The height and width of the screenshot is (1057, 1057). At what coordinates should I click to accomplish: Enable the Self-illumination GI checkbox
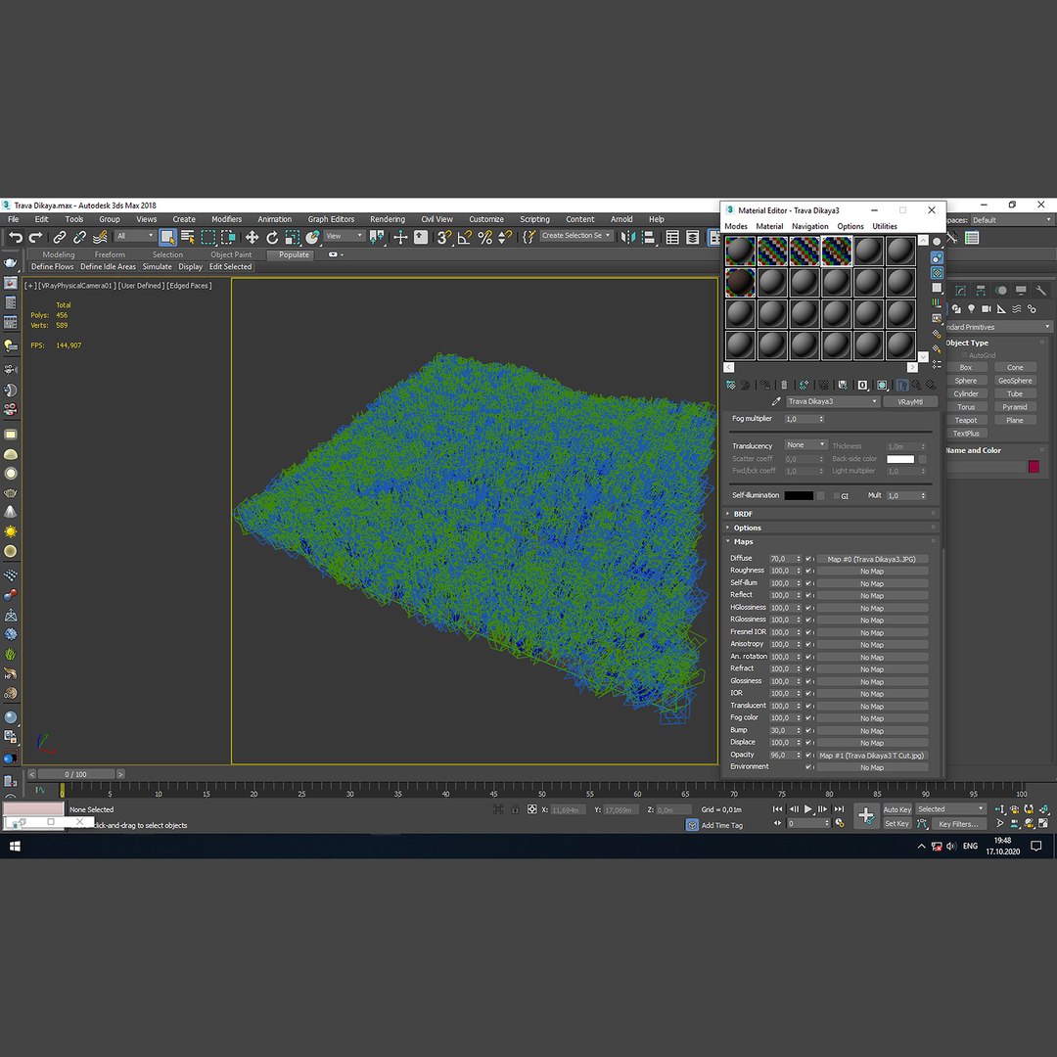(837, 496)
